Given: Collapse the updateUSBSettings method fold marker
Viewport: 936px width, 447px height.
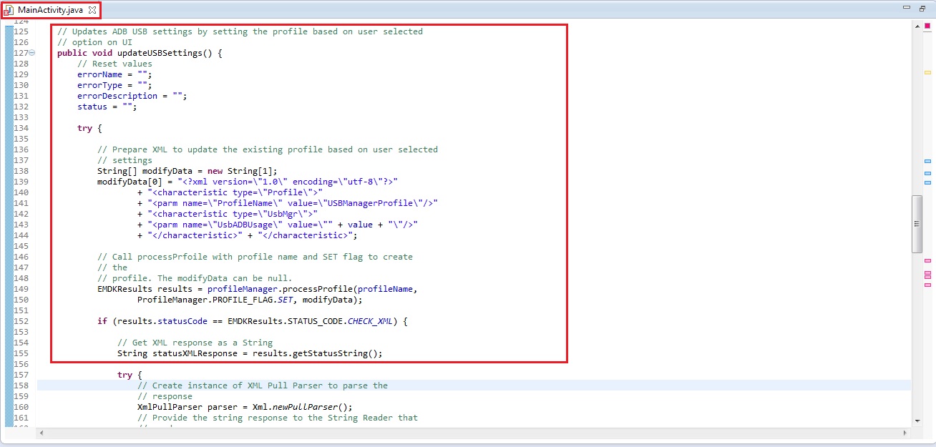Looking at the screenshot, I should coord(32,53).
